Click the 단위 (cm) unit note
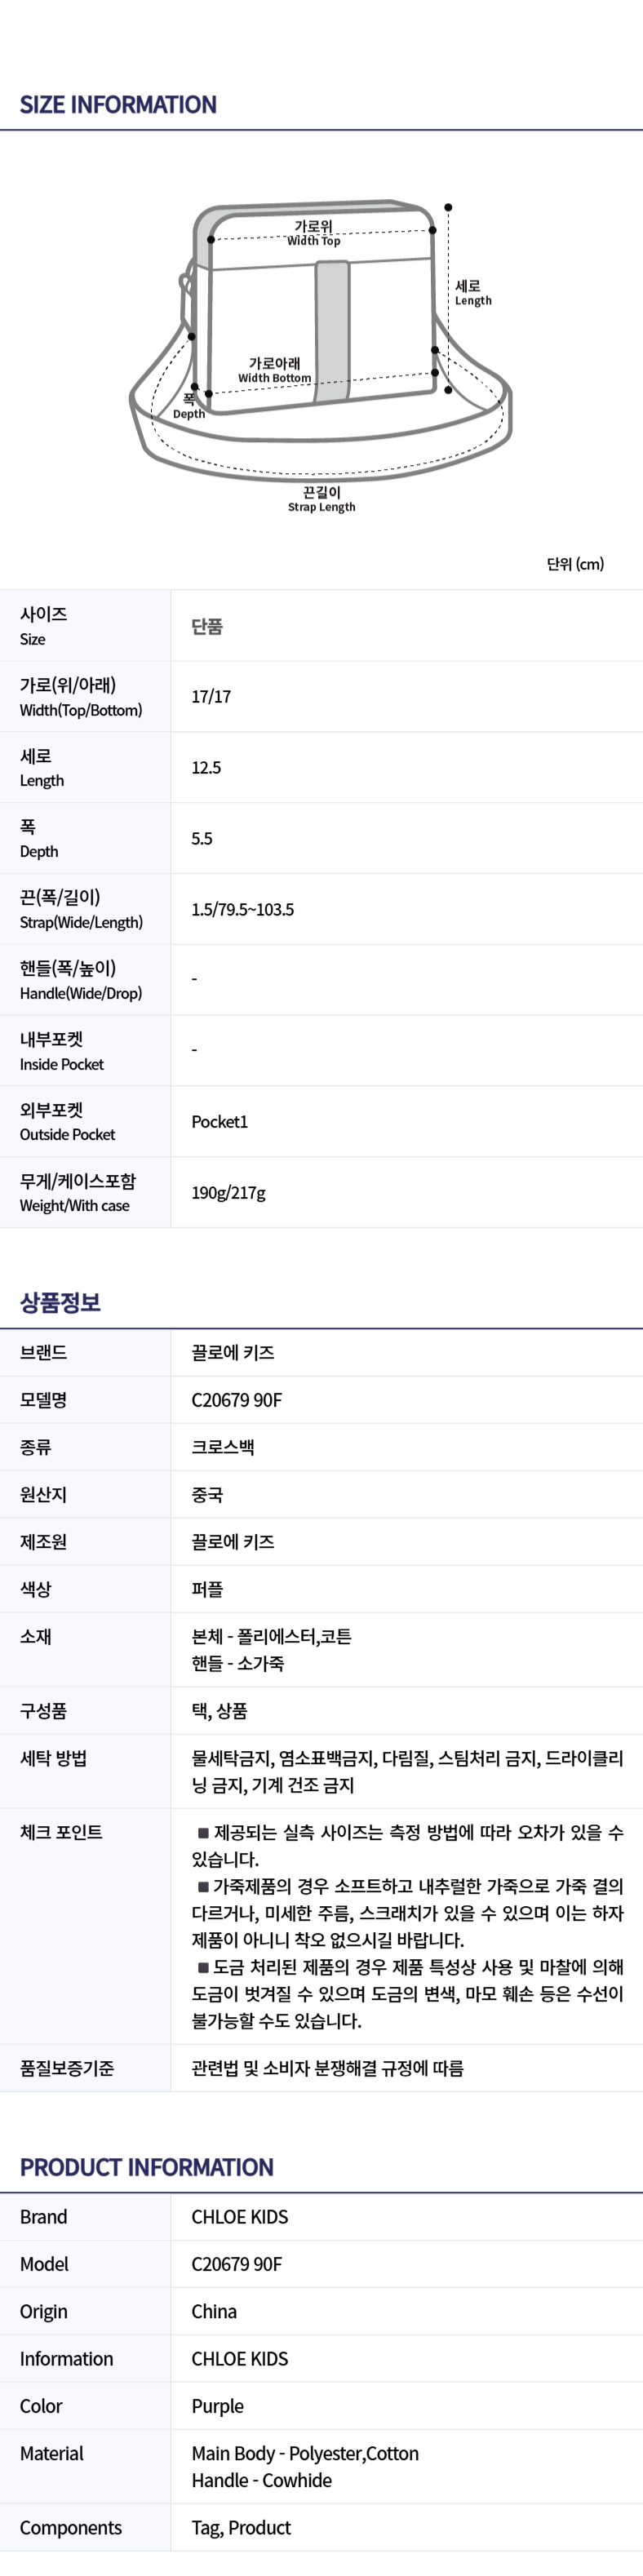This screenshot has height=2576, width=643. (575, 564)
